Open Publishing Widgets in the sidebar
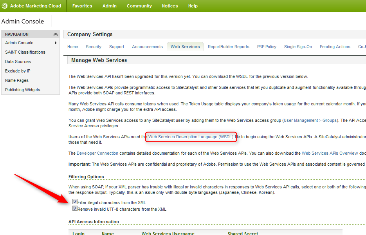Image resolution: width=366 pixels, height=235 pixels. tap(23, 90)
